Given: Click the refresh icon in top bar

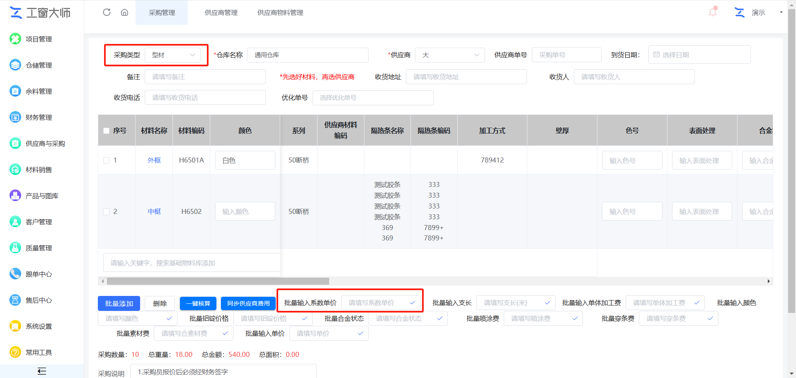Looking at the screenshot, I should [107, 12].
